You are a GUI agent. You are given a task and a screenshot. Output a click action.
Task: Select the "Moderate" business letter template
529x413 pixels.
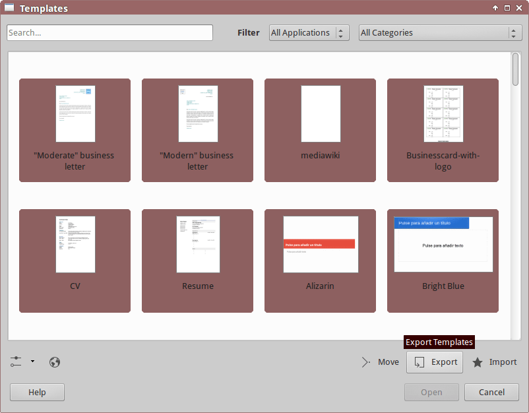[75, 130]
